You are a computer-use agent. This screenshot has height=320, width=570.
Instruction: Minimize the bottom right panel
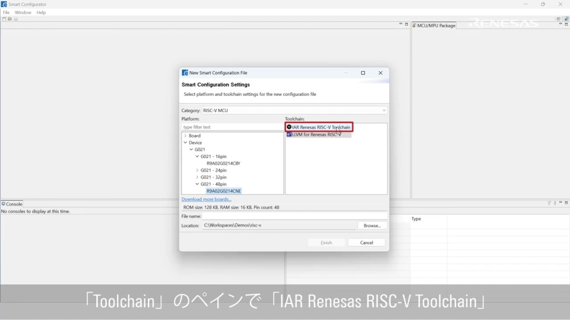560,203
